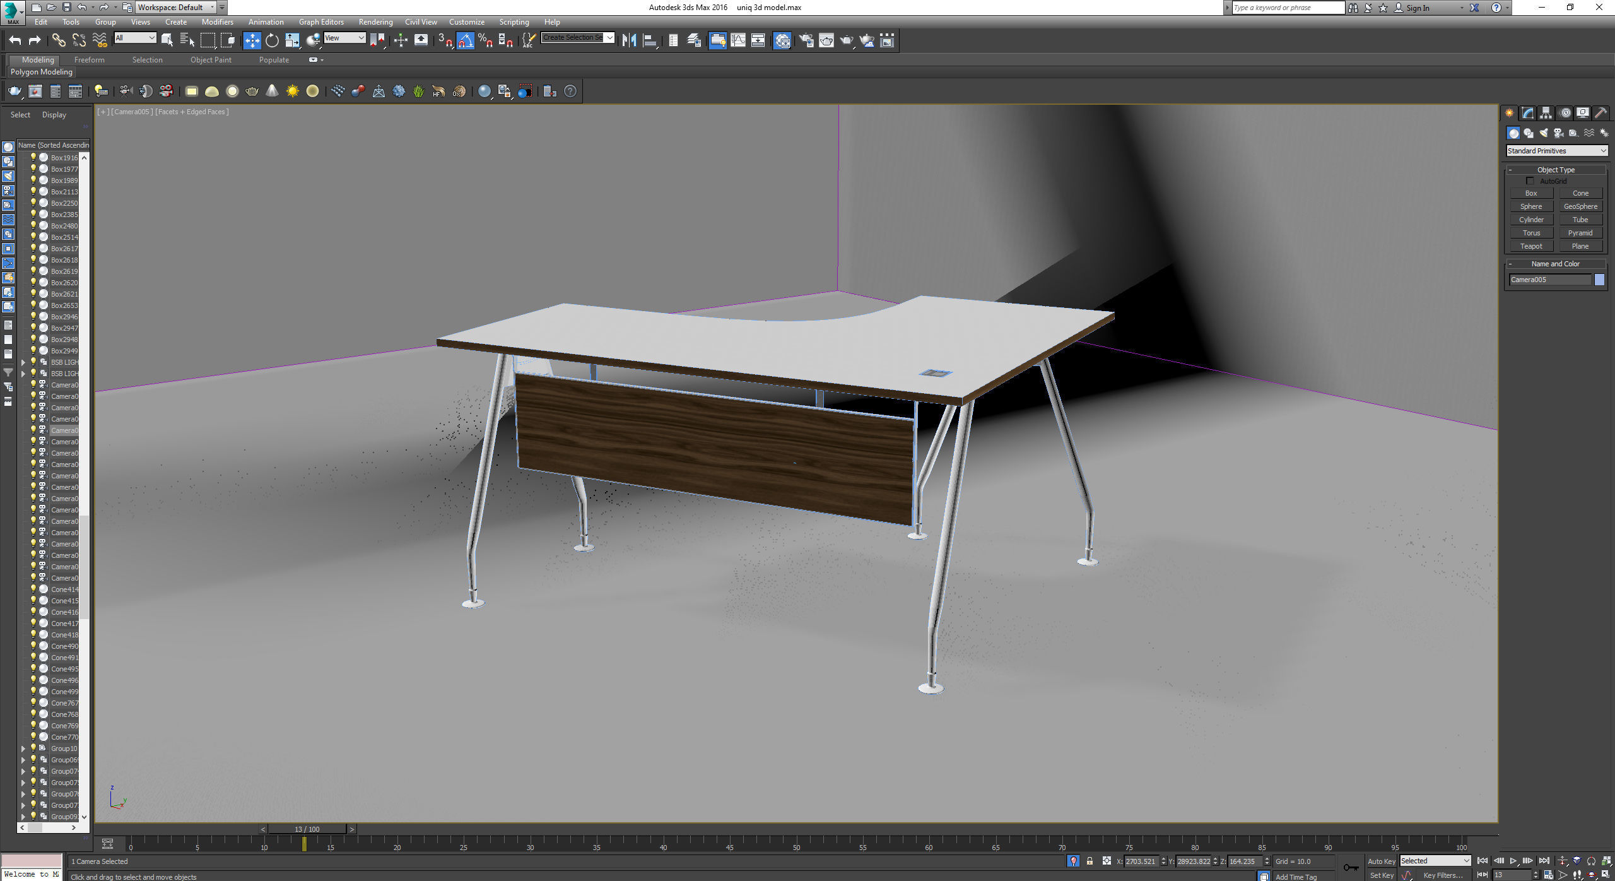
Task: Open the Graph Editors menu
Action: pyautogui.click(x=321, y=22)
